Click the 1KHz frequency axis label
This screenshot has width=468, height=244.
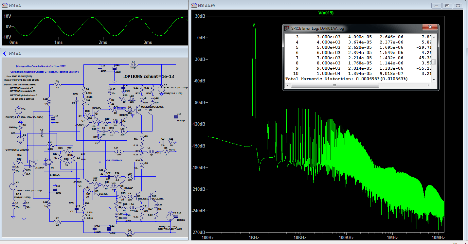[253, 237]
